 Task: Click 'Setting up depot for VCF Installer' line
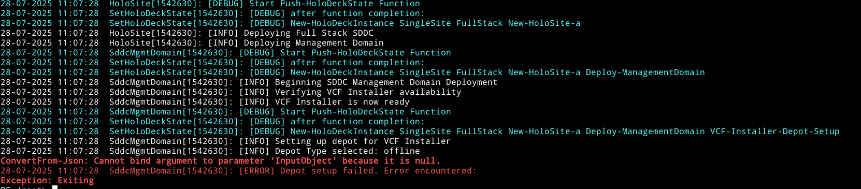[x=225, y=141]
